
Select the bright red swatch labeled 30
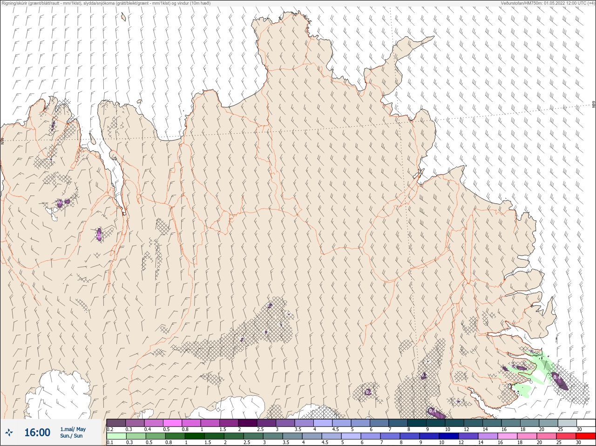tap(585, 436)
